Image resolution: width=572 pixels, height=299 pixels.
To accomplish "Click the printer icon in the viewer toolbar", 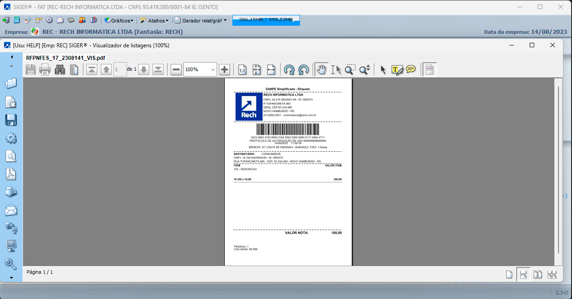I will click(x=45, y=69).
